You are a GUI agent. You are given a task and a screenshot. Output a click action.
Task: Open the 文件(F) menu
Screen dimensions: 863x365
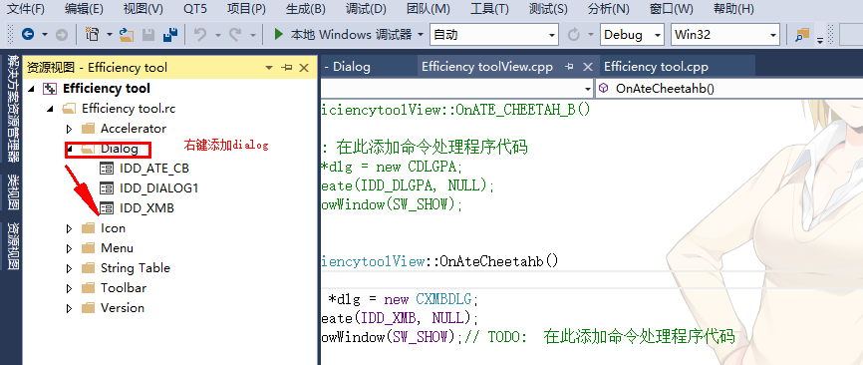pos(25,9)
